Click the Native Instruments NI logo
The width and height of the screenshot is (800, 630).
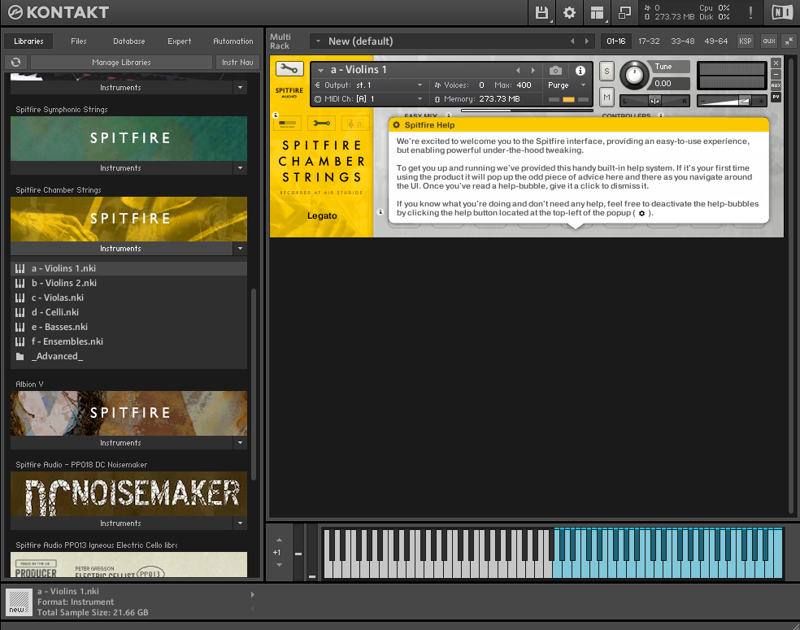click(x=782, y=12)
